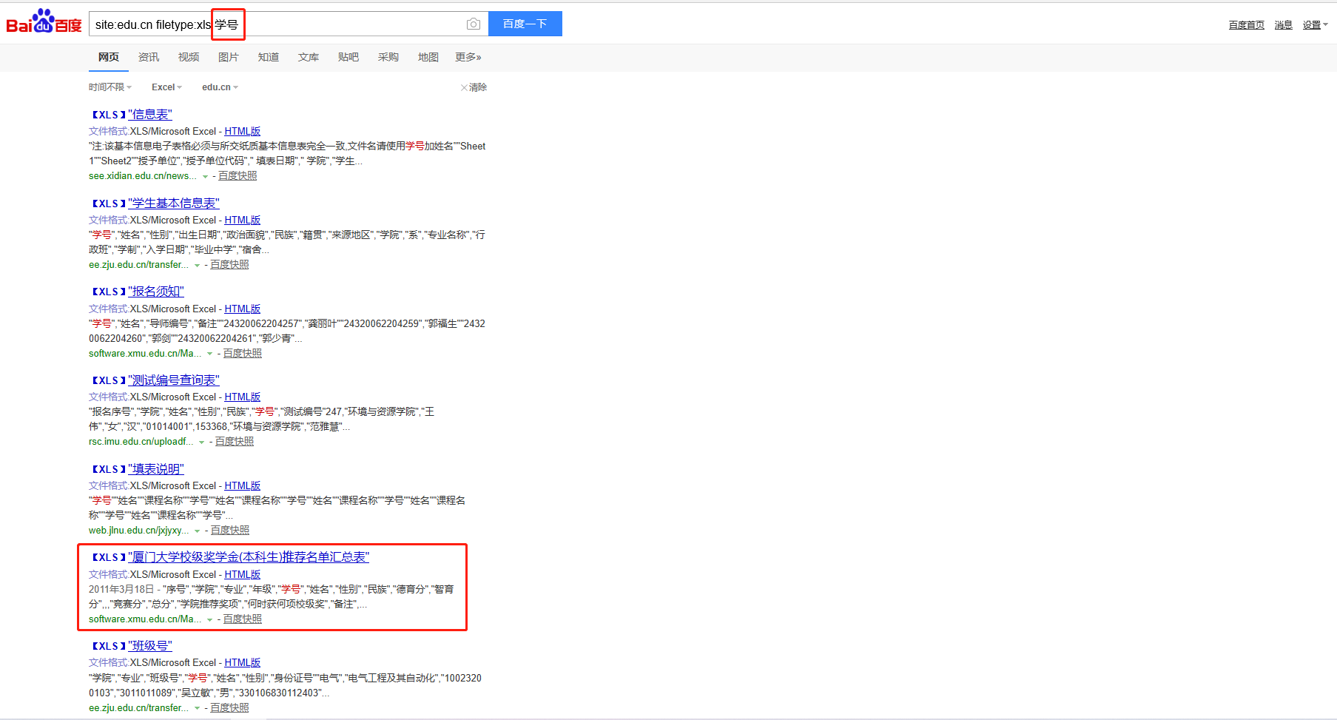The image size is (1337, 720).
Task: Open the 更多» more tabs menu
Action: pos(468,57)
